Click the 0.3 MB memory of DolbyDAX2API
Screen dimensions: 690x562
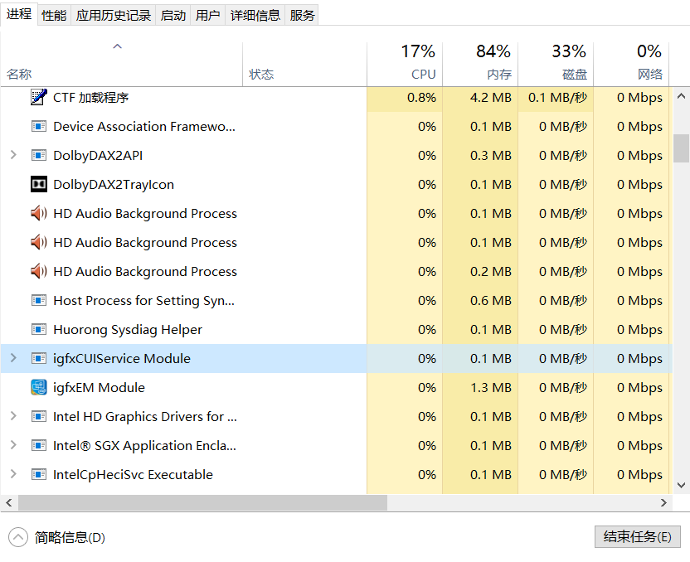click(491, 156)
